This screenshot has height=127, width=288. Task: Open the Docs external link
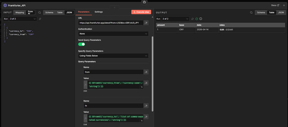coord(275,5)
